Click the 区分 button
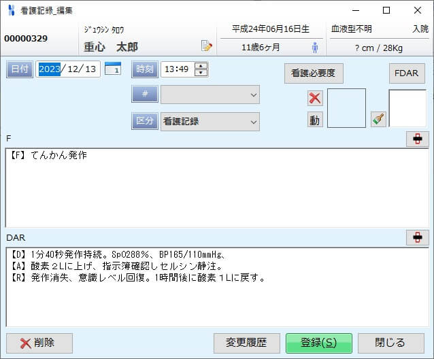This screenshot has width=434, height=359. click(x=145, y=121)
